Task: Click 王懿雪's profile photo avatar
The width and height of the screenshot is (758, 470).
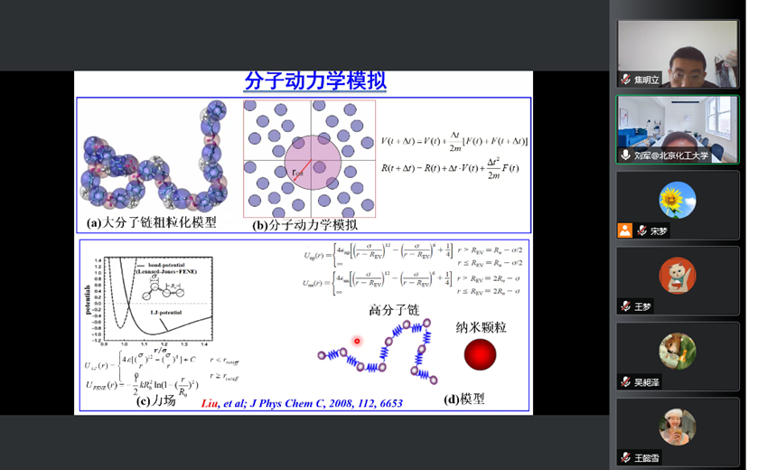Action: click(x=678, y=427)
